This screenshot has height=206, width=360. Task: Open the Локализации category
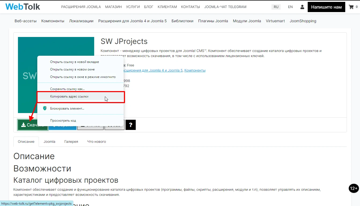[x=81, y=21]
